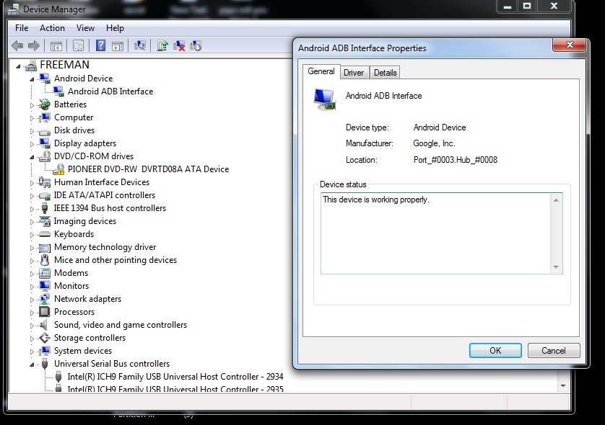The width and height of the screenshot is (605, 425).
Task: Click the FREEMAN computer icon
Action: coord(31,66)
